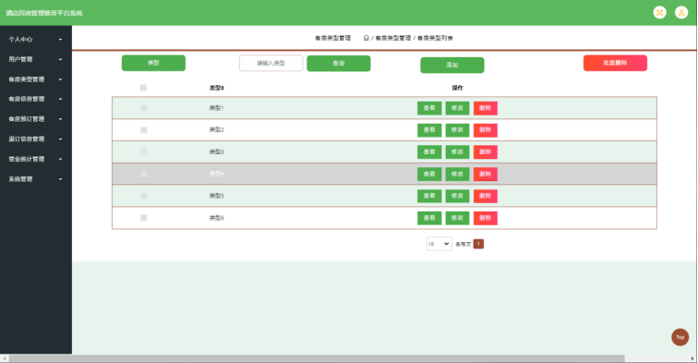Click the green 添加 button
The image size is (698, 363).
[x=452, y=65]
